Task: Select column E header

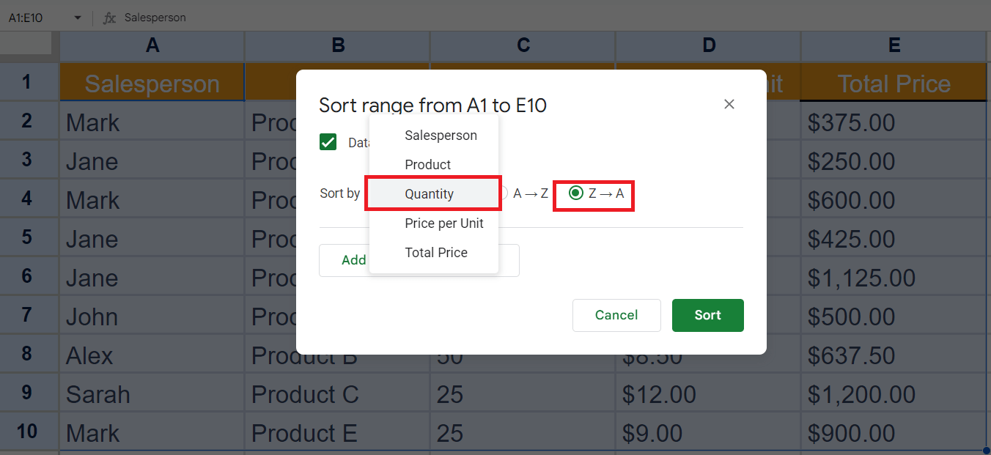Action: click(x=894, y=45)
